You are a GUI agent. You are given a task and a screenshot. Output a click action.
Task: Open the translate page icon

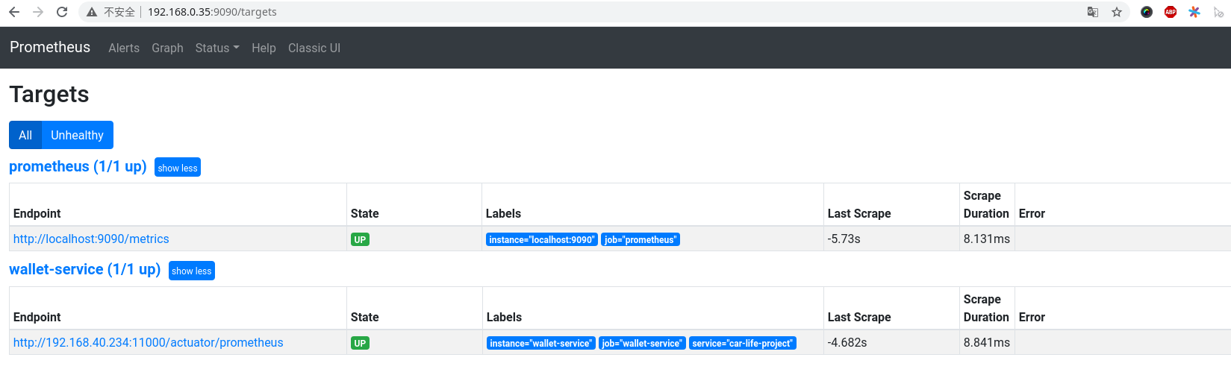pyautogui.click(x=1093, y=12)
